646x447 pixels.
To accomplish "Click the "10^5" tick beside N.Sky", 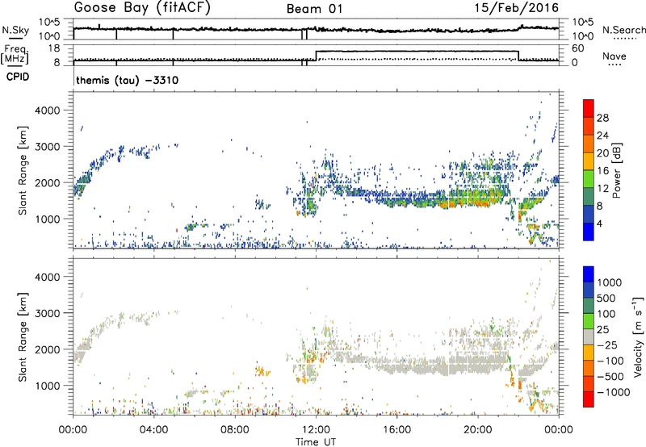I will tap(49, 22).
